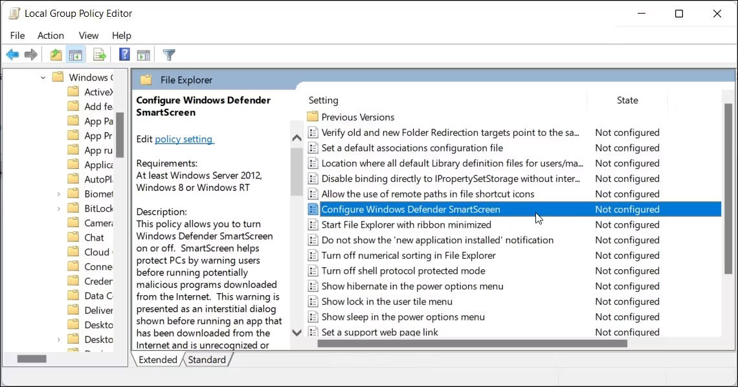Screen dimensions: 738x387
Task: Switch to the Standard tab
Action: pos(206,359)
